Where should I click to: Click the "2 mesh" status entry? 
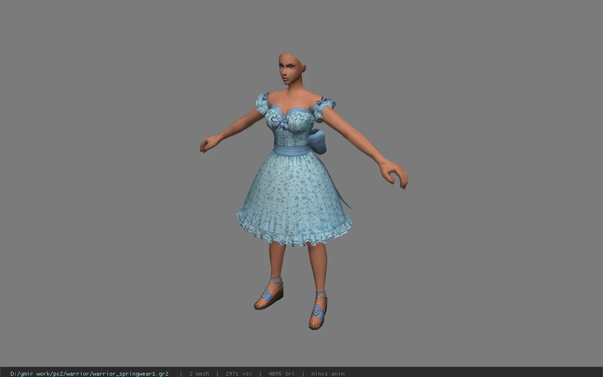click(199, 374)
